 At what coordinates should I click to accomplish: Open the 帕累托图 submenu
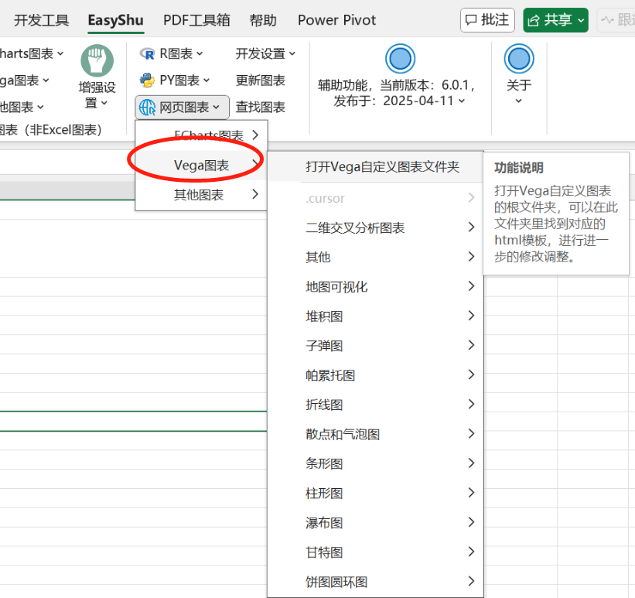(x=375, y=375)
